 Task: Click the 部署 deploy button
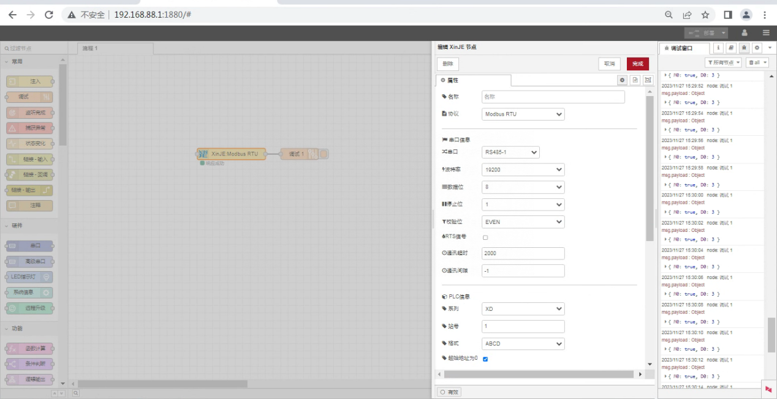702,33
